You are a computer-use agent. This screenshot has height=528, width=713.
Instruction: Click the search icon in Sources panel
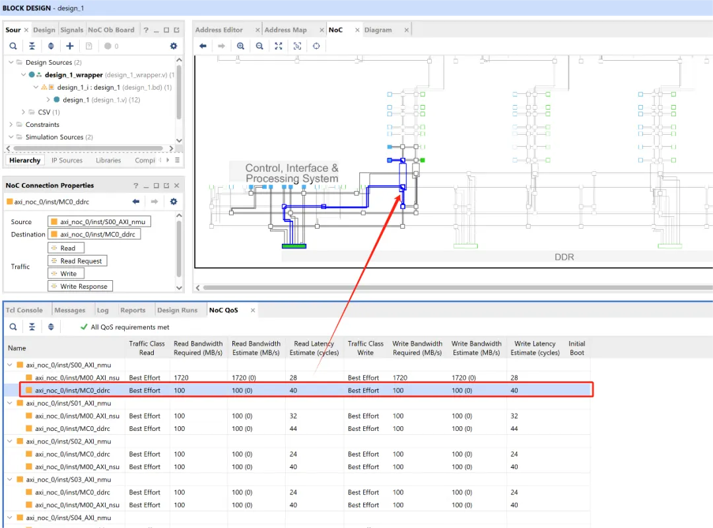coord(13,46)
